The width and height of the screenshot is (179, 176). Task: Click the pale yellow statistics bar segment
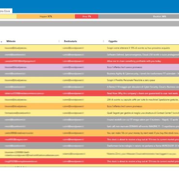click(x=8, y=17)
